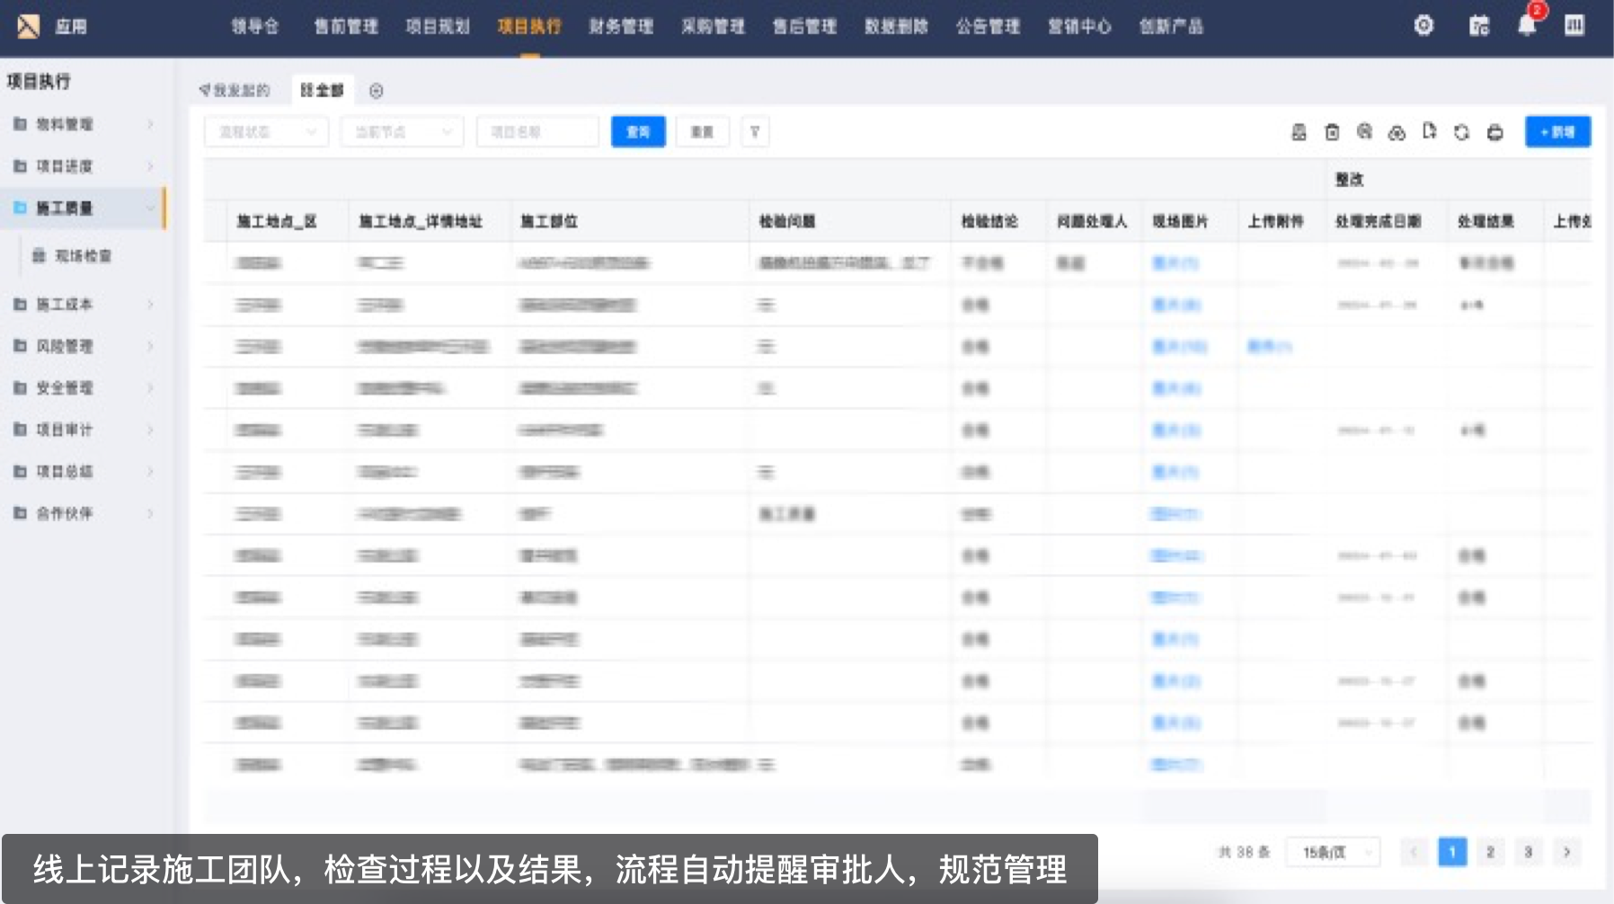
Task: Open the 15条/页 page size dropdown
Action: (x=1333, y=852)
